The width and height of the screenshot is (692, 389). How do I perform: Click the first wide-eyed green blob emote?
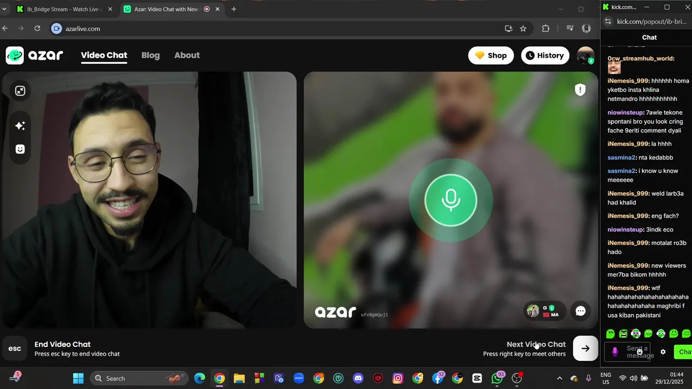pyautogui.click(x=611, y=334)
